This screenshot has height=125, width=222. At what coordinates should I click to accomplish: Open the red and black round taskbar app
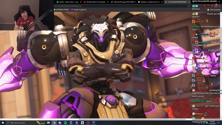88,123
